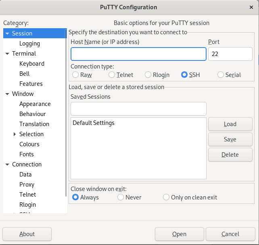Screen dimensions: 259x245
Task: Click the About button
Action: tap(27, 234)
